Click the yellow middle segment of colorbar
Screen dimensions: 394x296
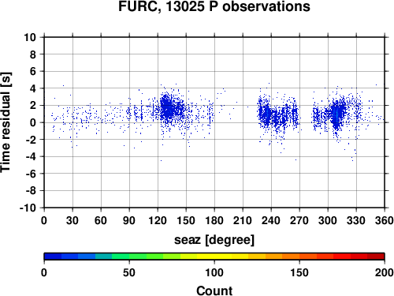[x=214, y=257]
